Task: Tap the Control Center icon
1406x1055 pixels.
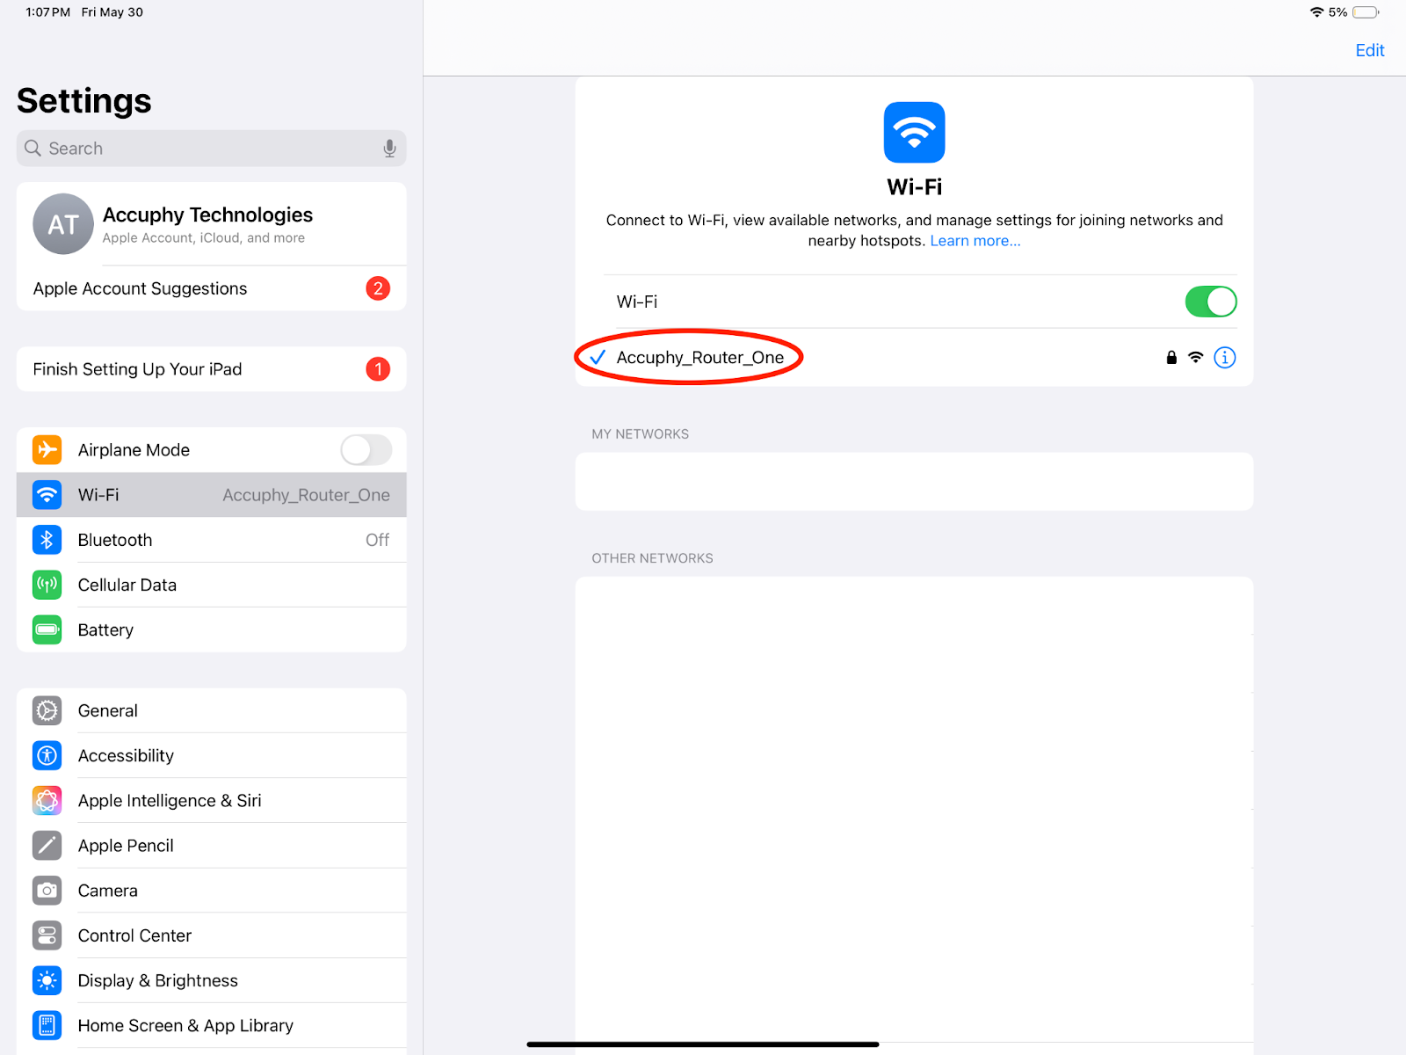Action: click(x=47, y=935)
